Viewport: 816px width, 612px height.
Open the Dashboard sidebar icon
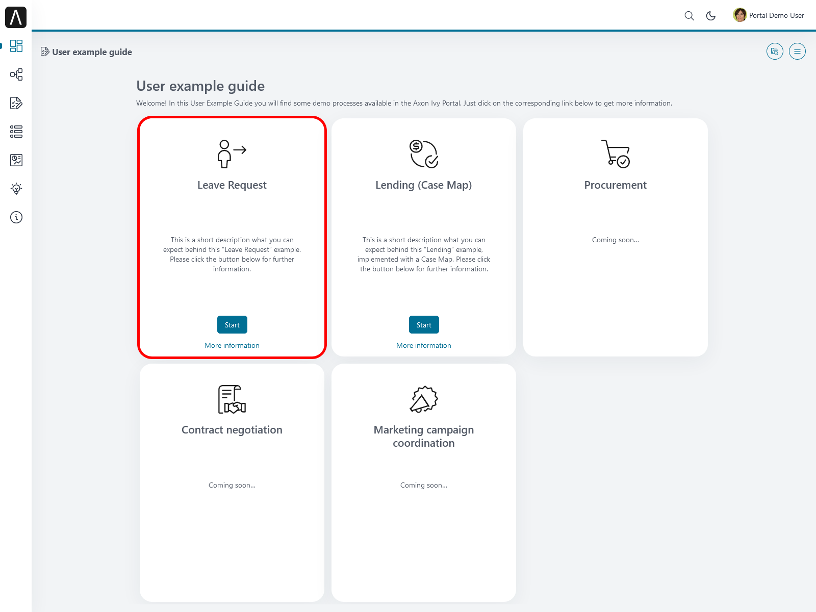[x=16, y=46]
